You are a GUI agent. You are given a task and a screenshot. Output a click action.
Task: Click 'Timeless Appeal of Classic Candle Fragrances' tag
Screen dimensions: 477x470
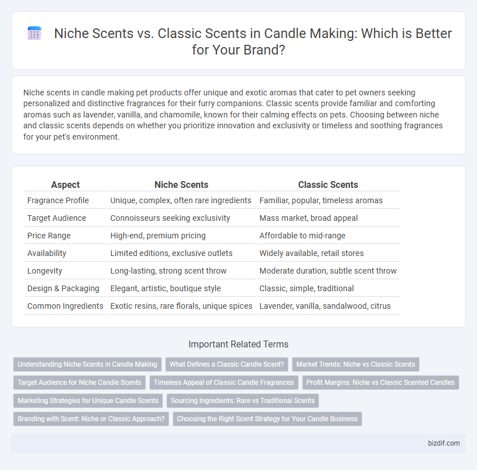tap(224, 383)
